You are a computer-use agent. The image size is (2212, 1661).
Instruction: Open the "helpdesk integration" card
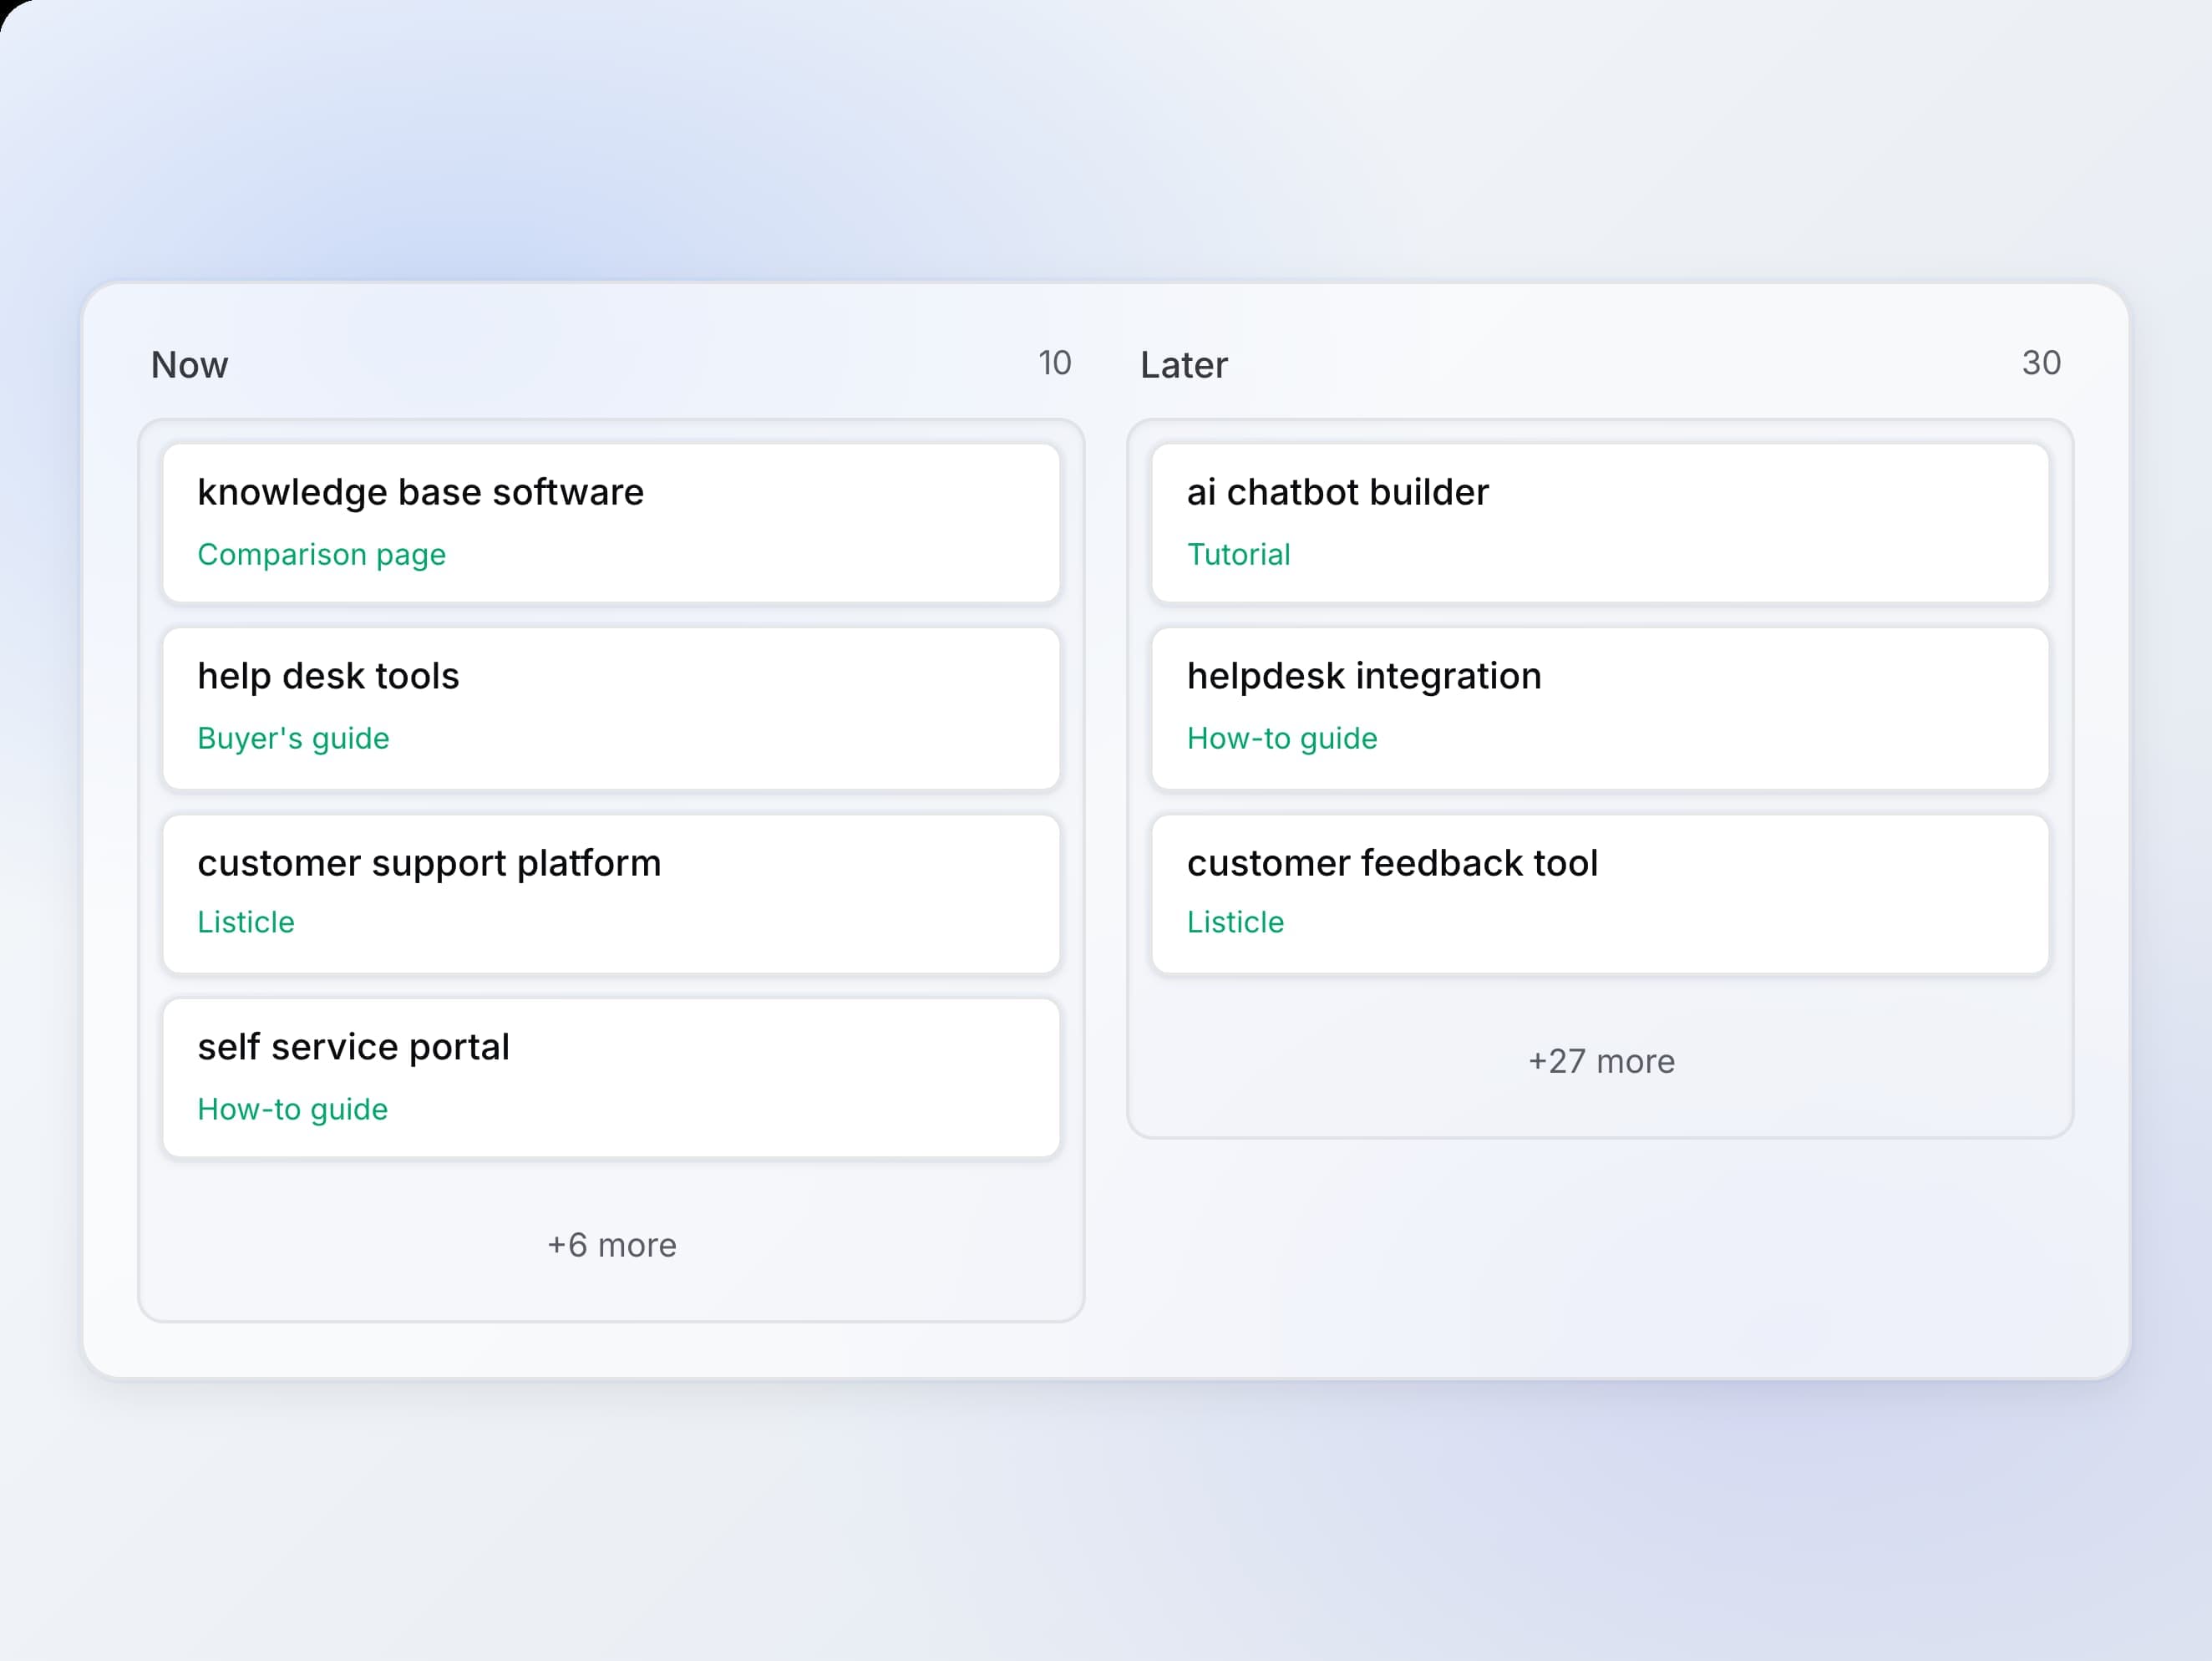tap(1600, 707)
